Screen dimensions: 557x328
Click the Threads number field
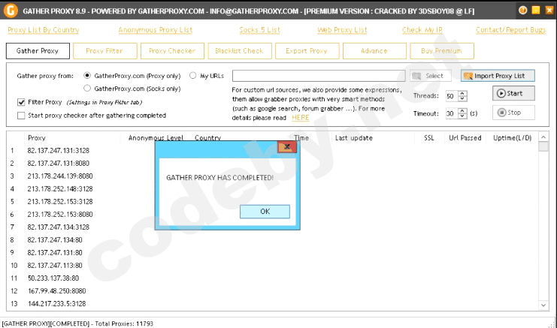point(453,96)
